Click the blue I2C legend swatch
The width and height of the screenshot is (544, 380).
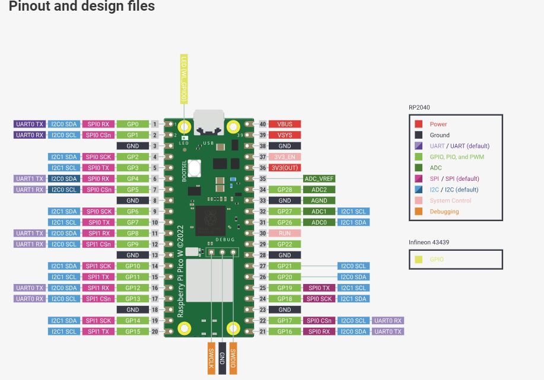pos(418,190)
